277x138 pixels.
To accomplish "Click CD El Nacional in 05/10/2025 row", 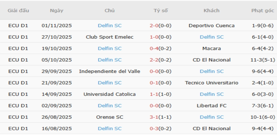I will [212, 60].
